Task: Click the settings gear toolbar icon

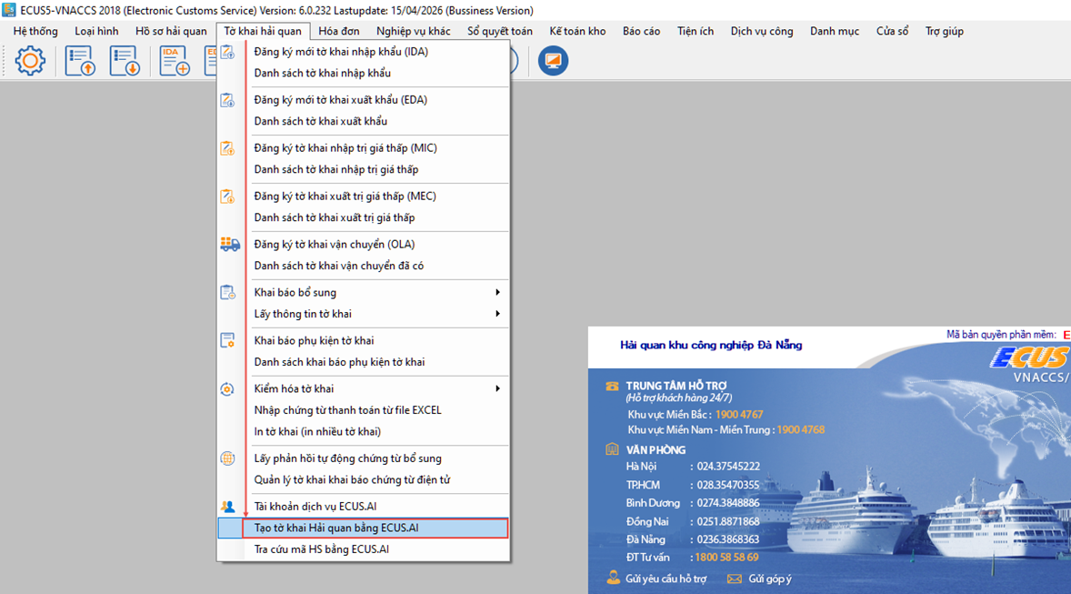Action: point(30,61)
